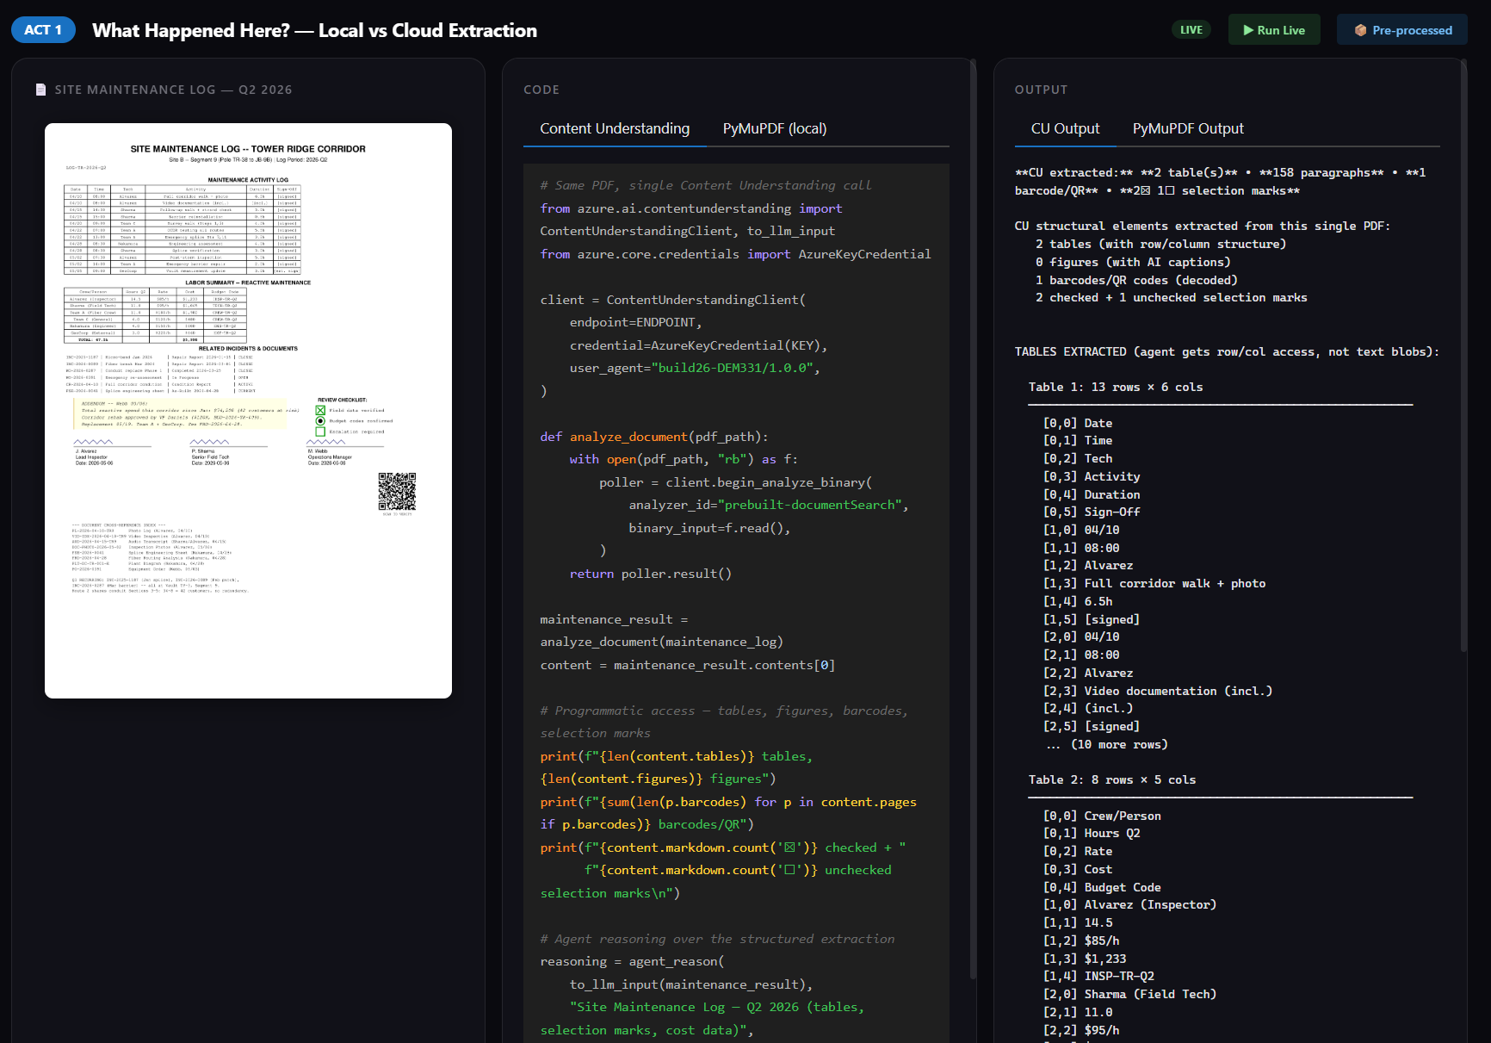
Task: Start the Run Live demo mode
Action: point(1274,30)
